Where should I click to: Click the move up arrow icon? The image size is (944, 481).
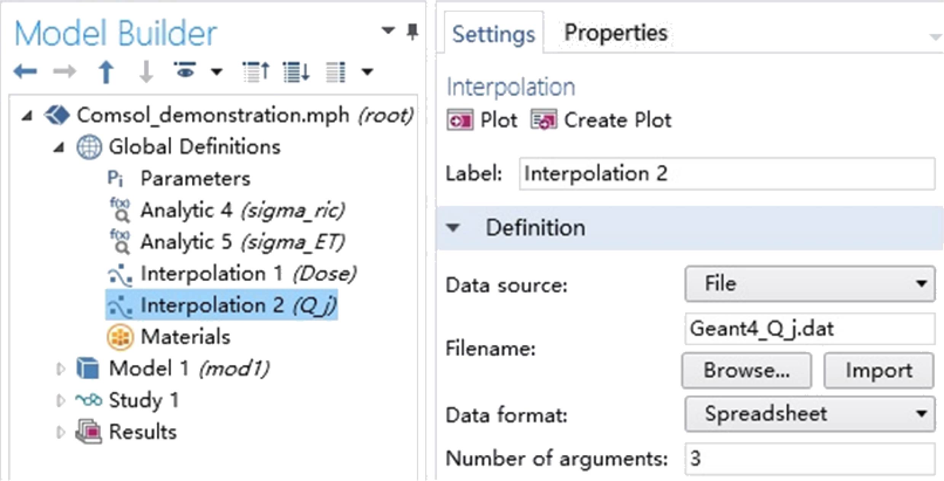pos(106,71)
